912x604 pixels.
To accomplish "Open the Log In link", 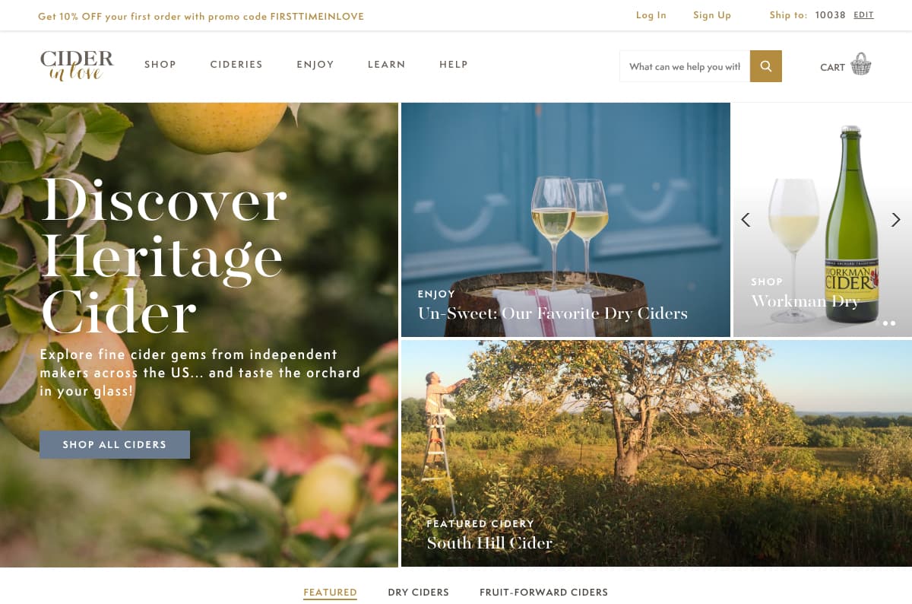I will [651, 15].
